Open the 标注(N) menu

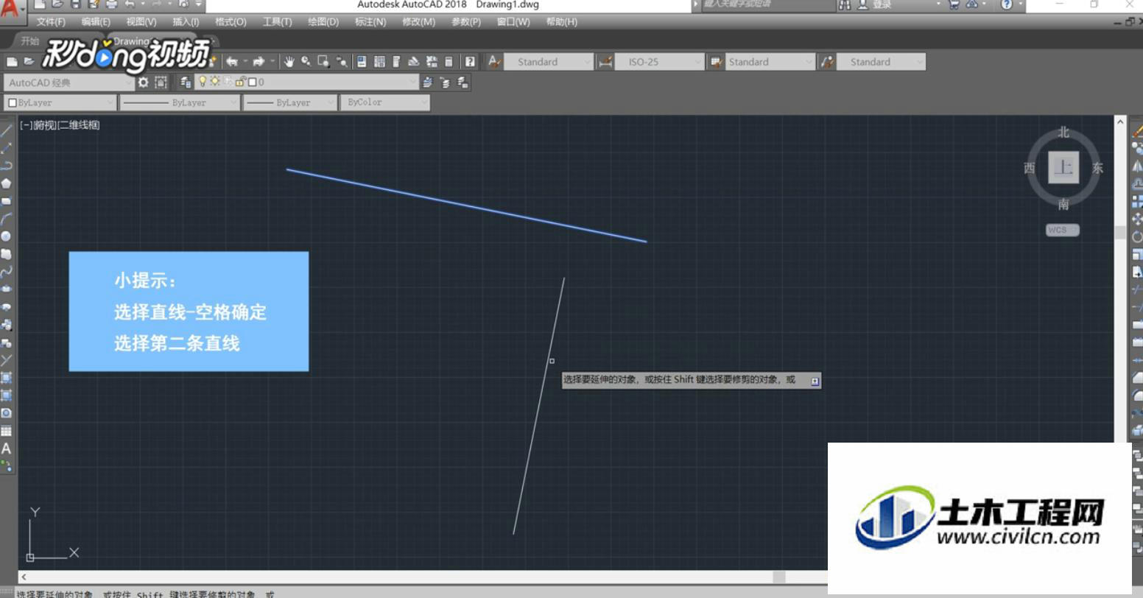click(x=370, y=22)
